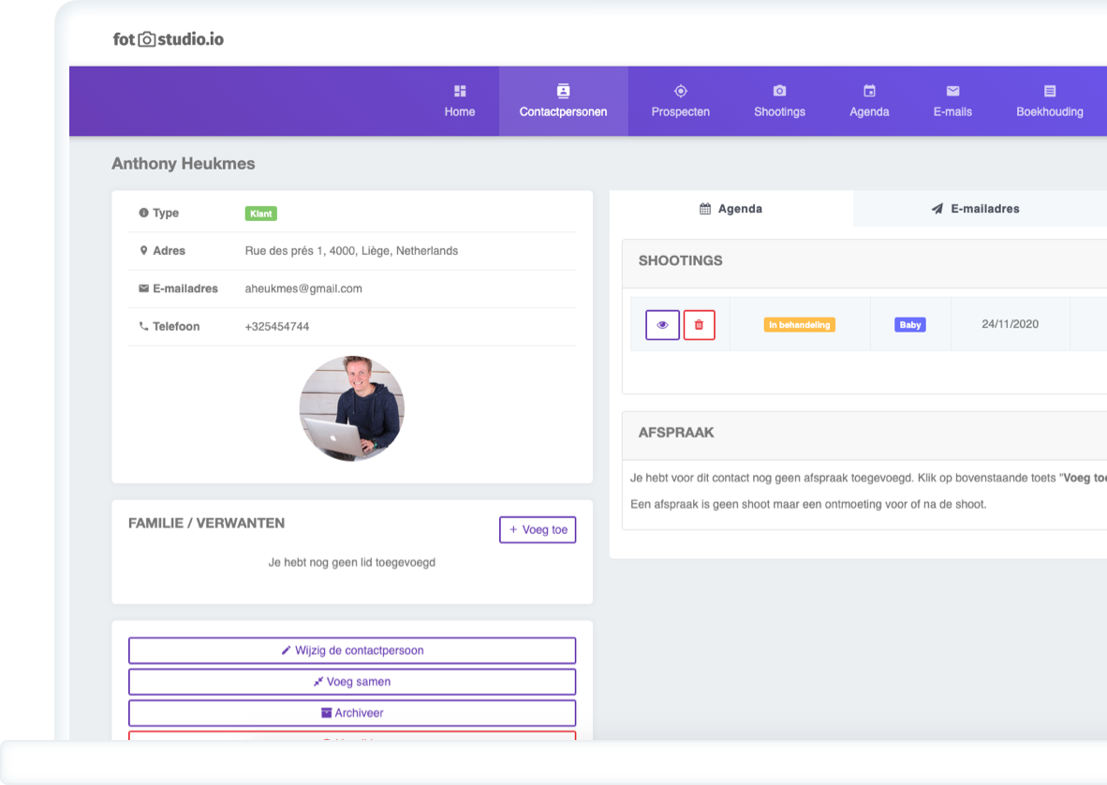Click the contact's profile photo

[x=352, y=407]
